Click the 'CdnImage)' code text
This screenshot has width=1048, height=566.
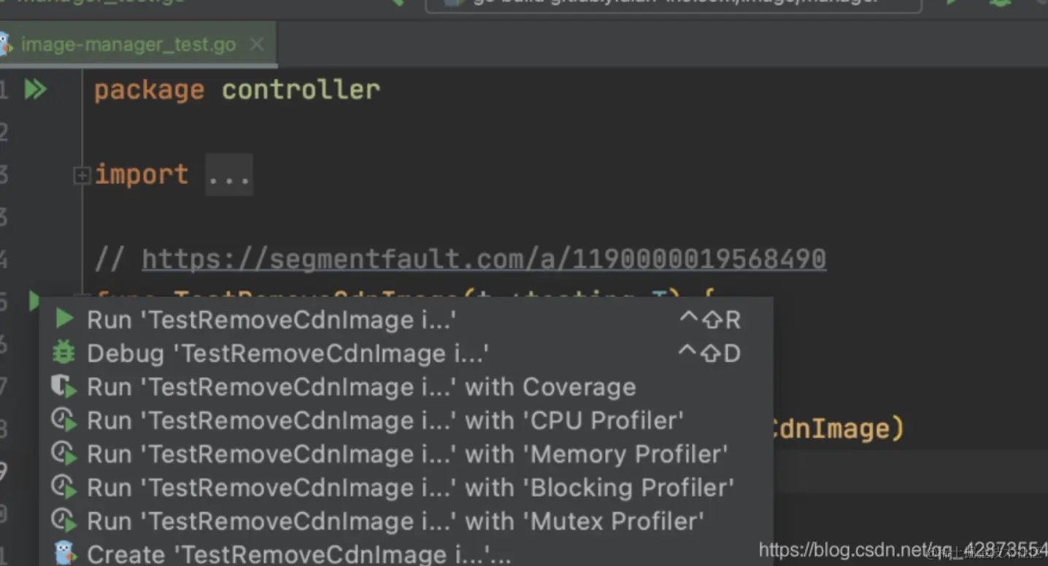[838, 428]
